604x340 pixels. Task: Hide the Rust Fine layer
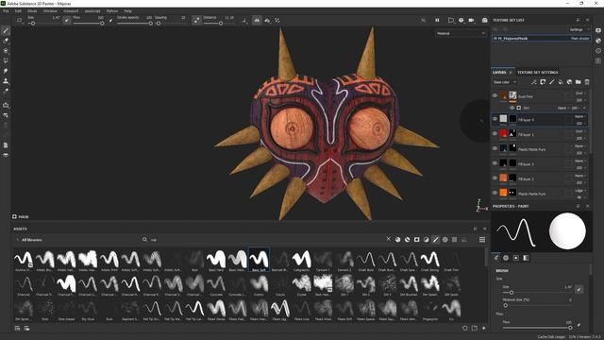click(495, 95)
